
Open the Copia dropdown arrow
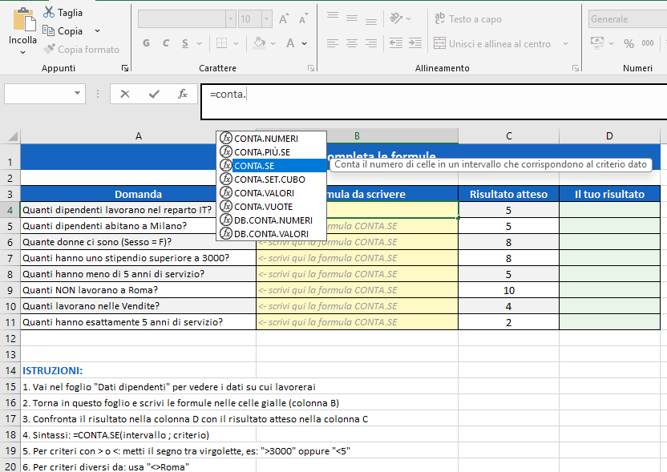(98, 31)
